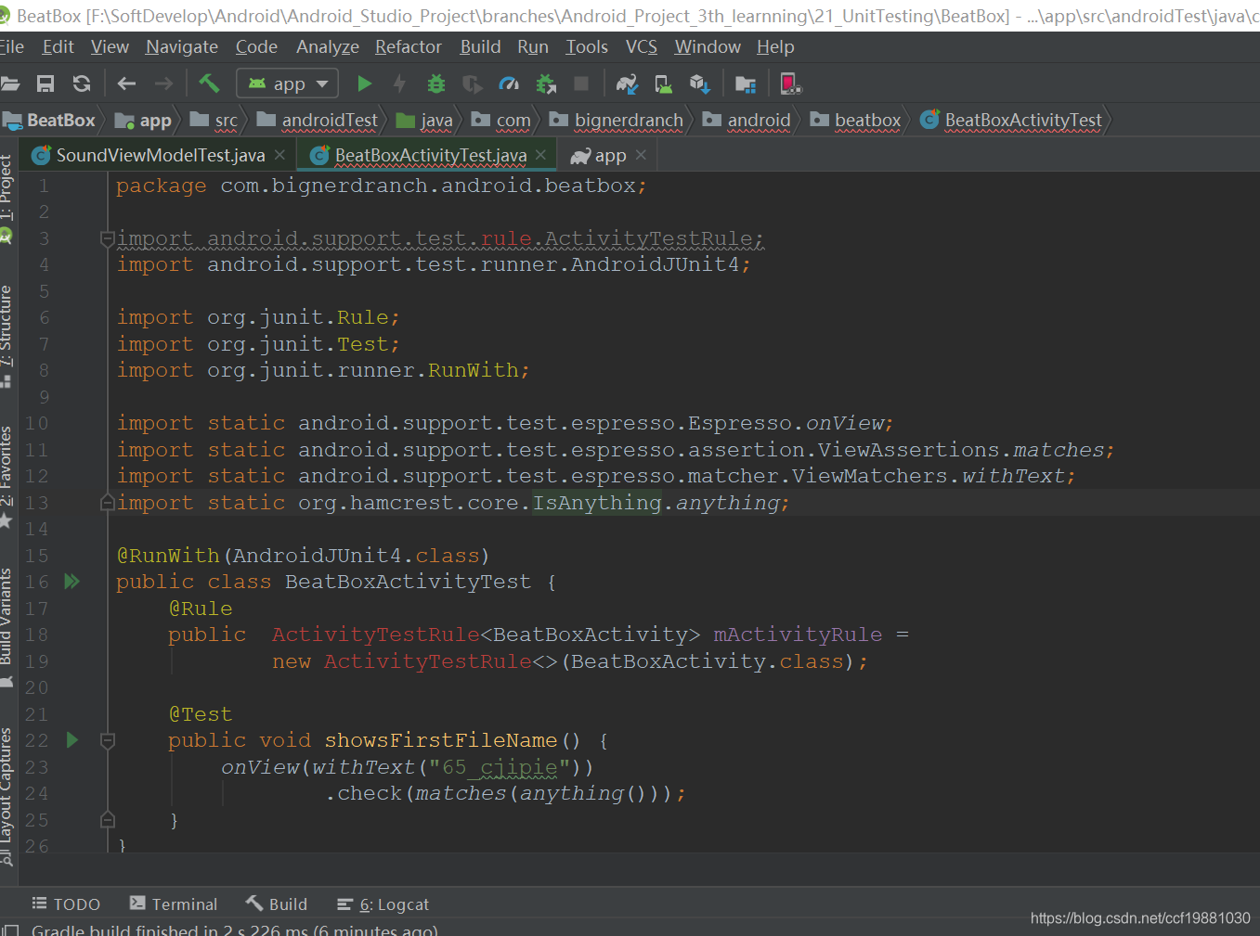The image size is (1260, 936).
Task: Open the Project Structure toolbar icon
Action: pos(746,84)
